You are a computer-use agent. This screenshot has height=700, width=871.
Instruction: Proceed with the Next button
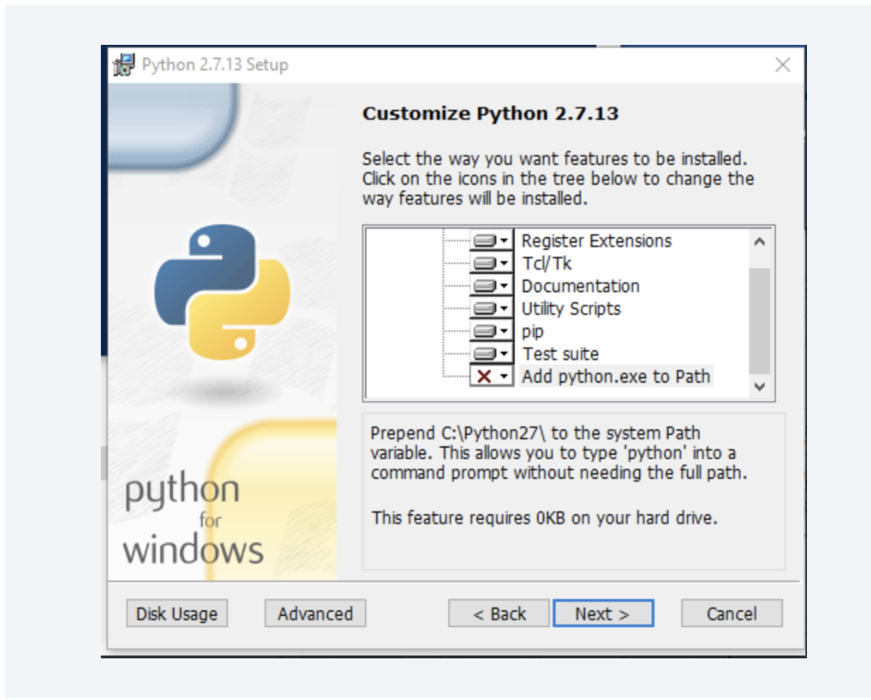pos(604,614)
